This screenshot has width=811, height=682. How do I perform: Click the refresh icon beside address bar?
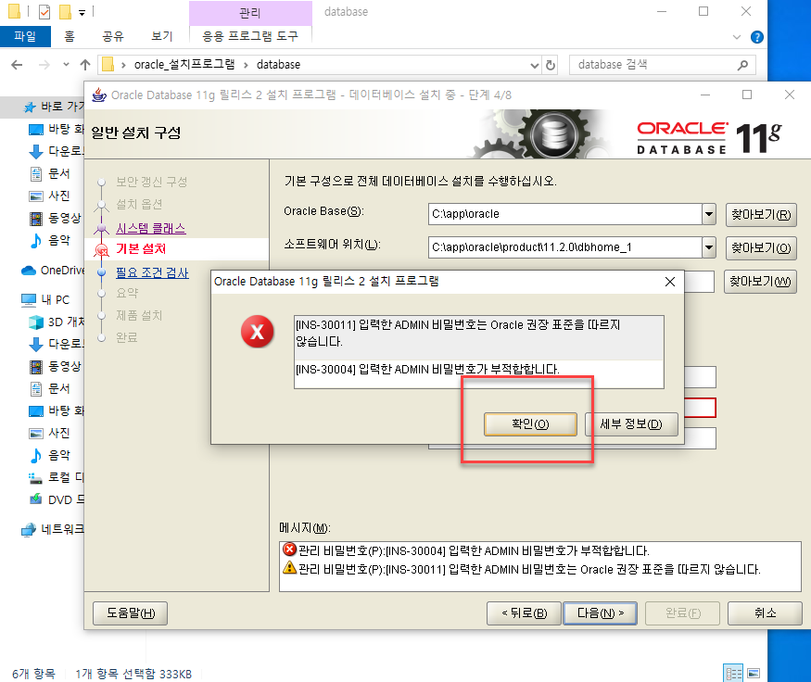click(x=551, y=65)
